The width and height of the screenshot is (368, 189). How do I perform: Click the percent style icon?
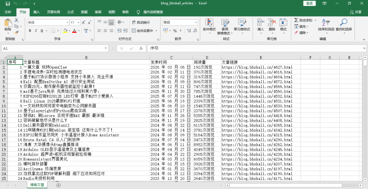pyautogui.click(x=175, y=31)
